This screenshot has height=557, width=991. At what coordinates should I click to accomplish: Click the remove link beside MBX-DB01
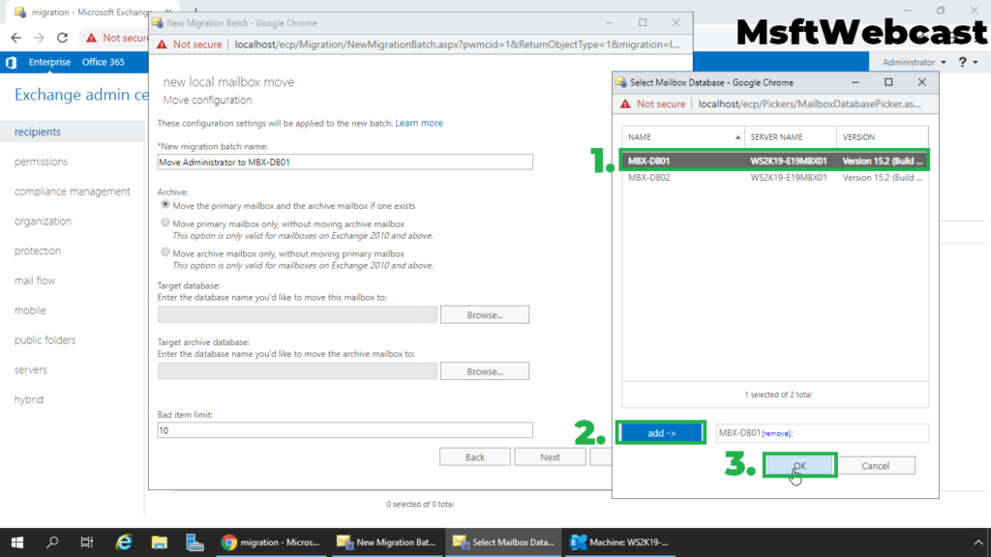pos(776,434)
